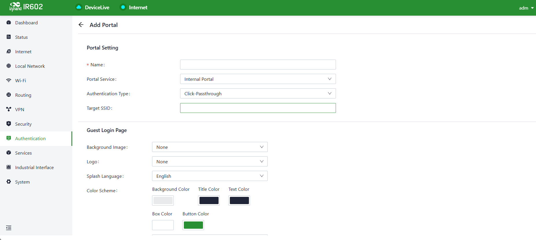Pick the green Button Color swatch
This screenshot has height=240, width=536.
pos(193,225)
